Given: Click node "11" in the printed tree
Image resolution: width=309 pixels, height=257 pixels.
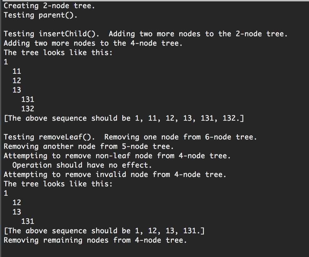Looking at the screenshot, I should [x=17, y=71].
